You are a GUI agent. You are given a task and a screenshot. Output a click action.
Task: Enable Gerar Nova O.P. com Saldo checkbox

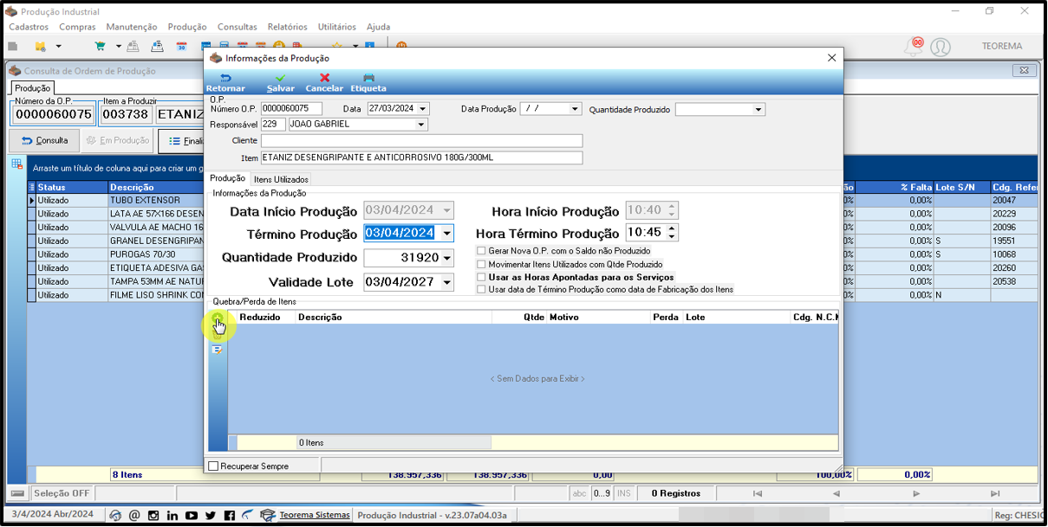[x=481, y=251]
